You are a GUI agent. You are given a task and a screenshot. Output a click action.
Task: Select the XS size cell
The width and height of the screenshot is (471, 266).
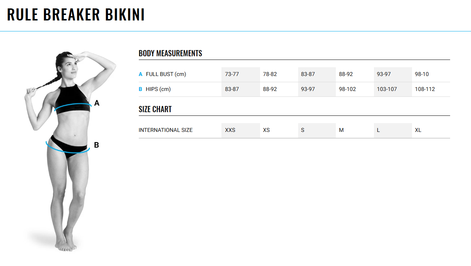(x=279, y=130)
